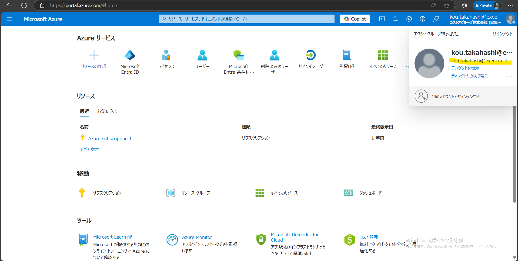
Task: Open portal settings gear icon
Action: click(x=409, y=19)
